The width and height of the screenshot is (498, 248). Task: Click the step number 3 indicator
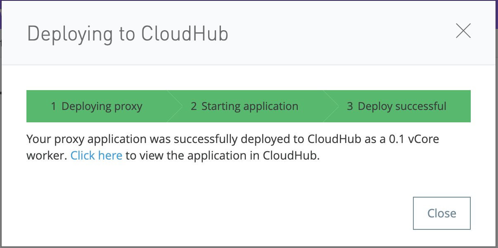point(350,107)
